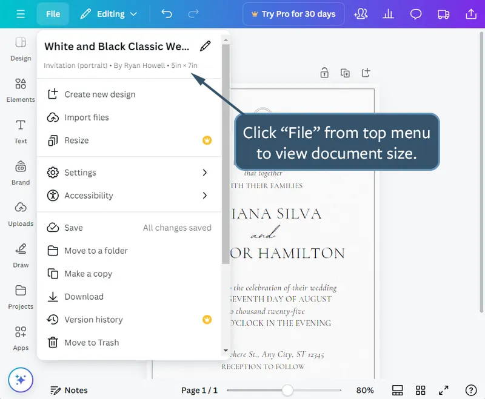Open the Editing mode dropdown
This screenshot has height=399, width=485.
109,13
